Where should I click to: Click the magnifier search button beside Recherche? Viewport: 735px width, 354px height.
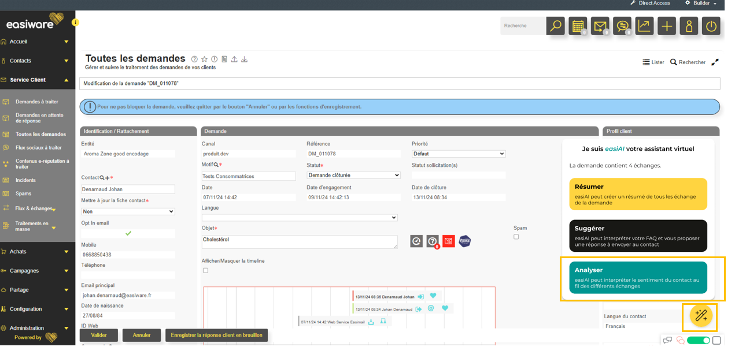tap(555, 26)
